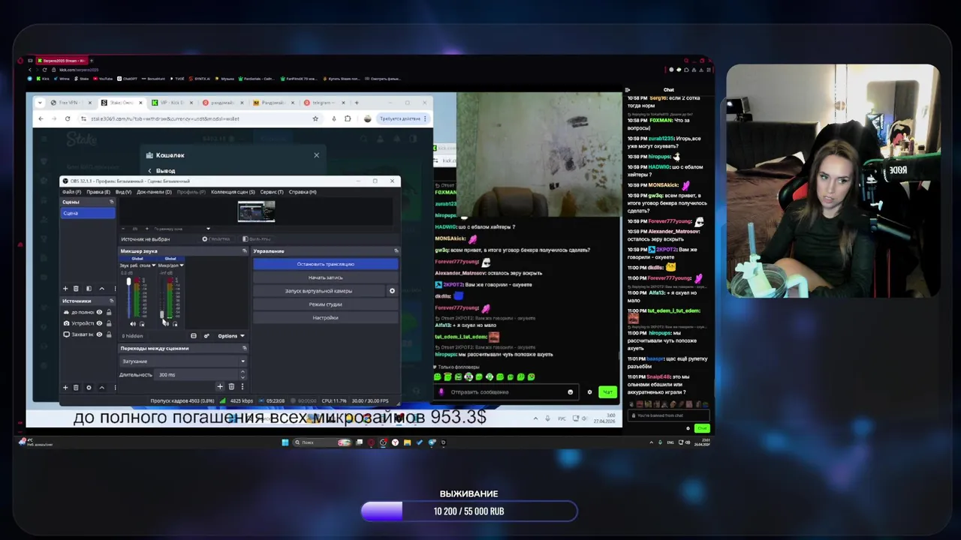The height and width of the screenshot is (540, 961).
Task: Add a scene transition with plus icon
Action: (220, 386)
